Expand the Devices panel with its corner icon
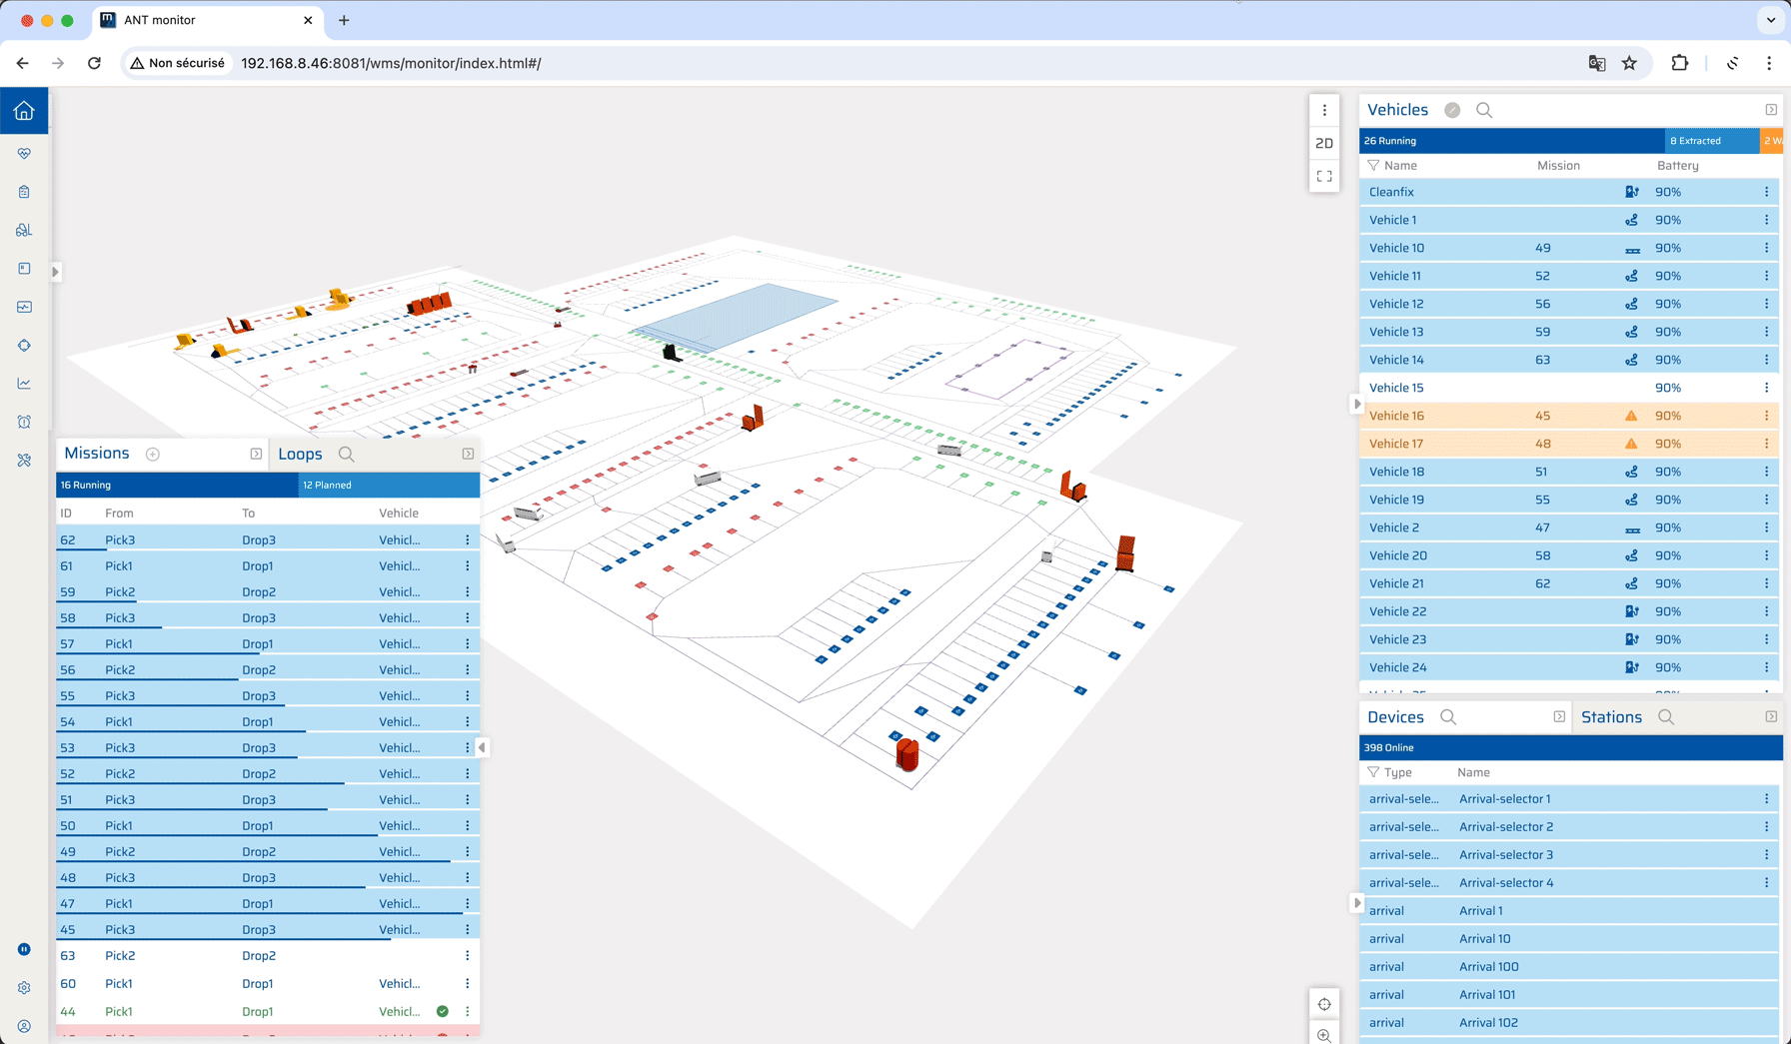Image resolution: width=1791 pixels, height=1044 pixels. [1559, 716]
